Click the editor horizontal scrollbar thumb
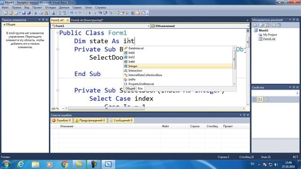The image size is (301, 169). point(106,108)
